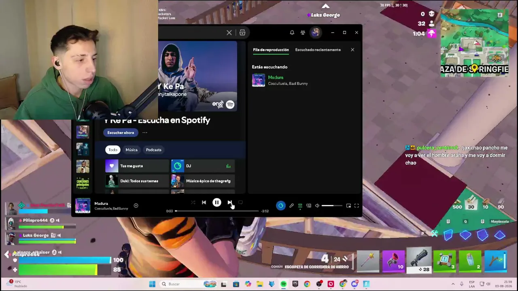Open the friend activity icon
The height and width of the screenshot is (291, 518).
pyautogui.click(x=303, y=33)
